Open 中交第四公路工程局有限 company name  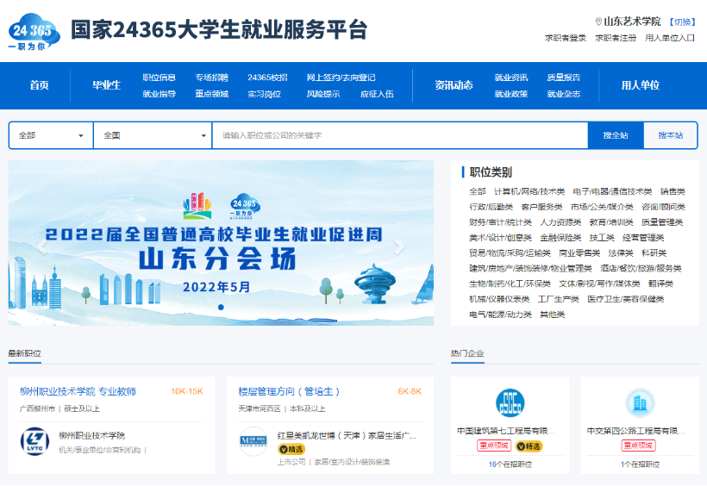[x=636, y=431]
